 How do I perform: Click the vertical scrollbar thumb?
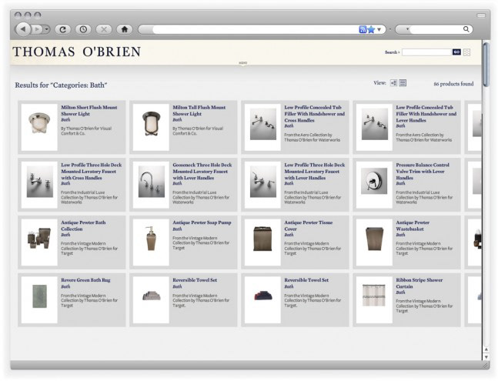point(486,65)
